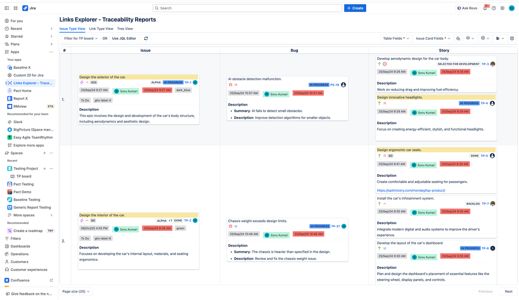Click the Ask Rovo button
The width and height of the screenshot is (519, 300).
pyautogui.click(x=467, y=8)
